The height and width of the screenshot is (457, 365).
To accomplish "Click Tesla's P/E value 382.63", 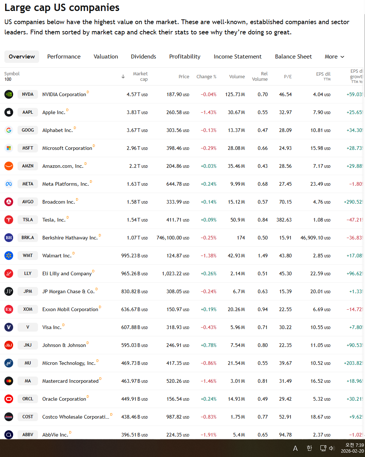I will pos(284,220).
